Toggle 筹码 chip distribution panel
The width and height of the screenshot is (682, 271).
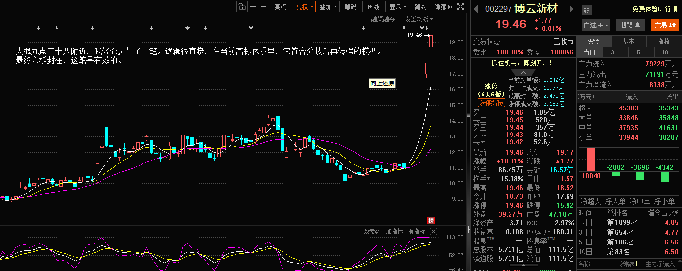click(x=350, y=6)
